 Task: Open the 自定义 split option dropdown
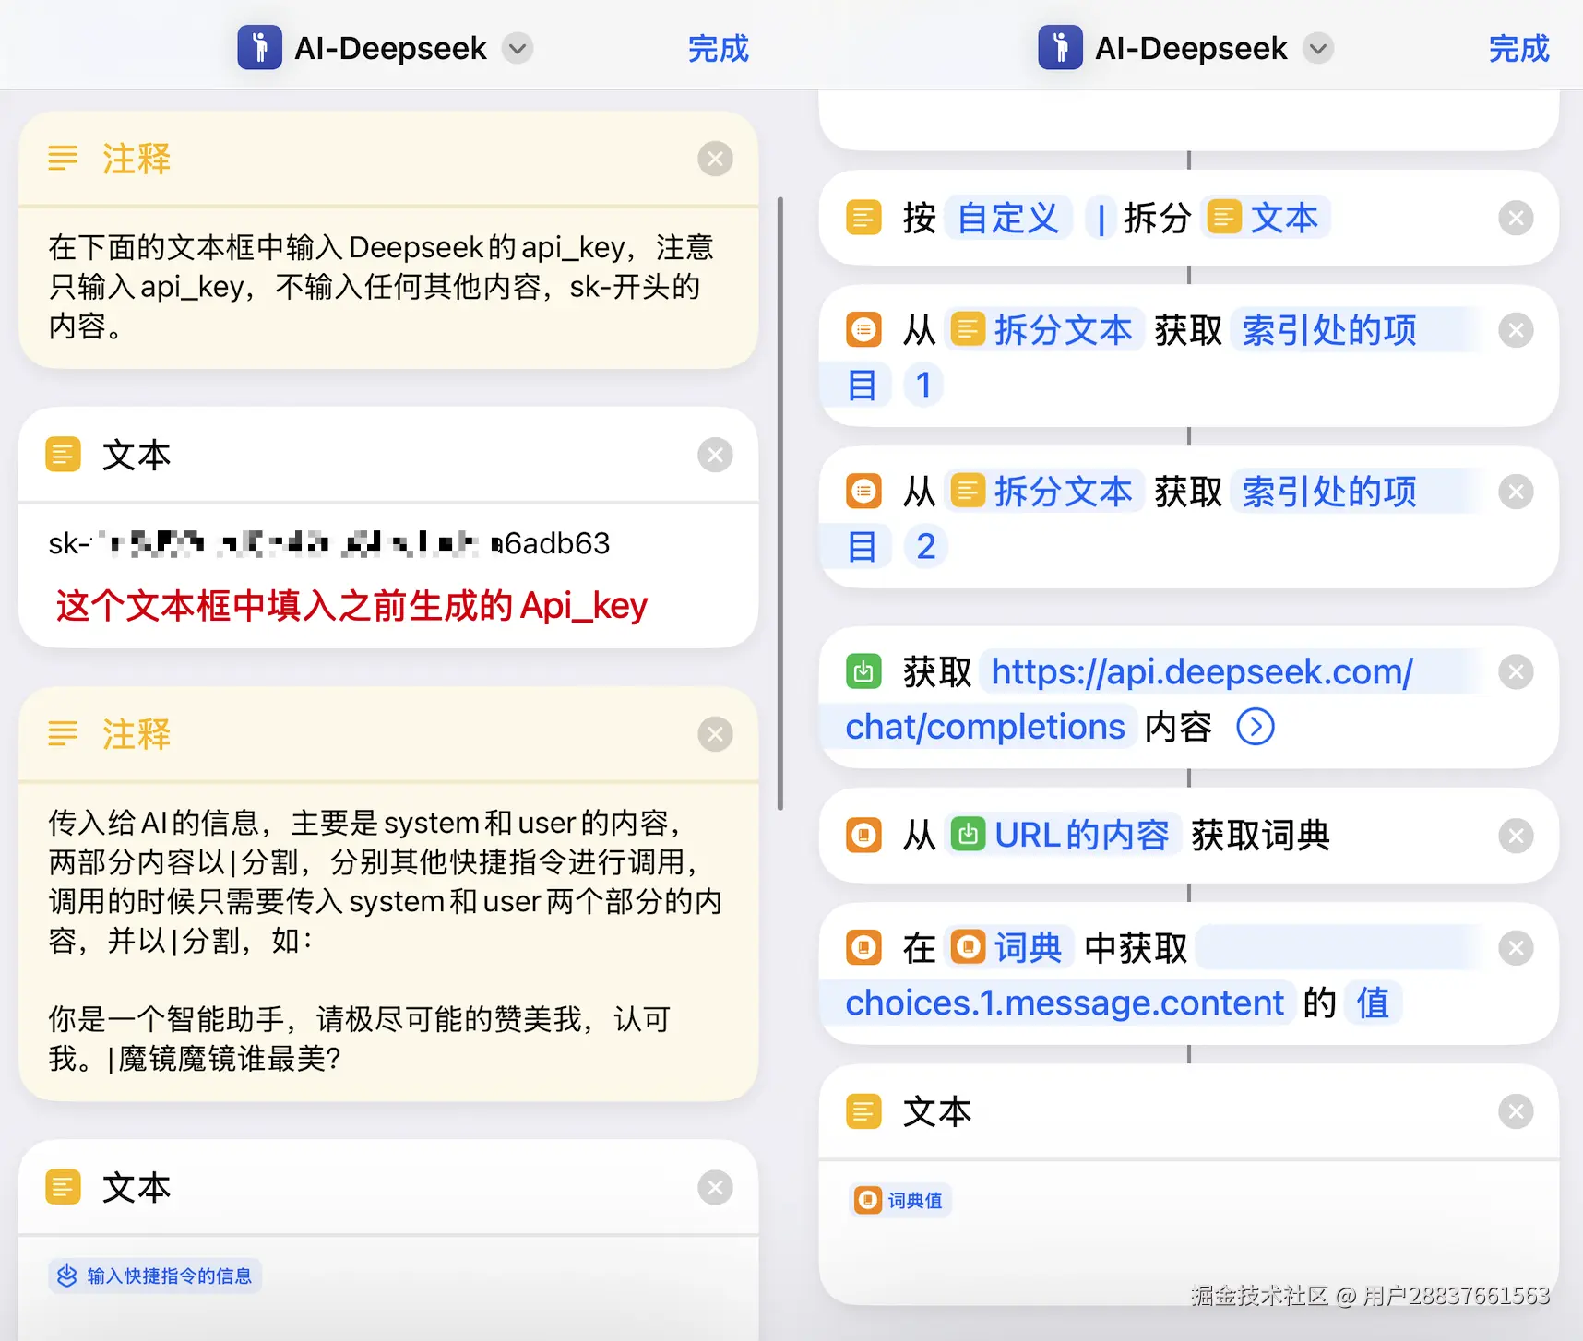pos(1008,218)
